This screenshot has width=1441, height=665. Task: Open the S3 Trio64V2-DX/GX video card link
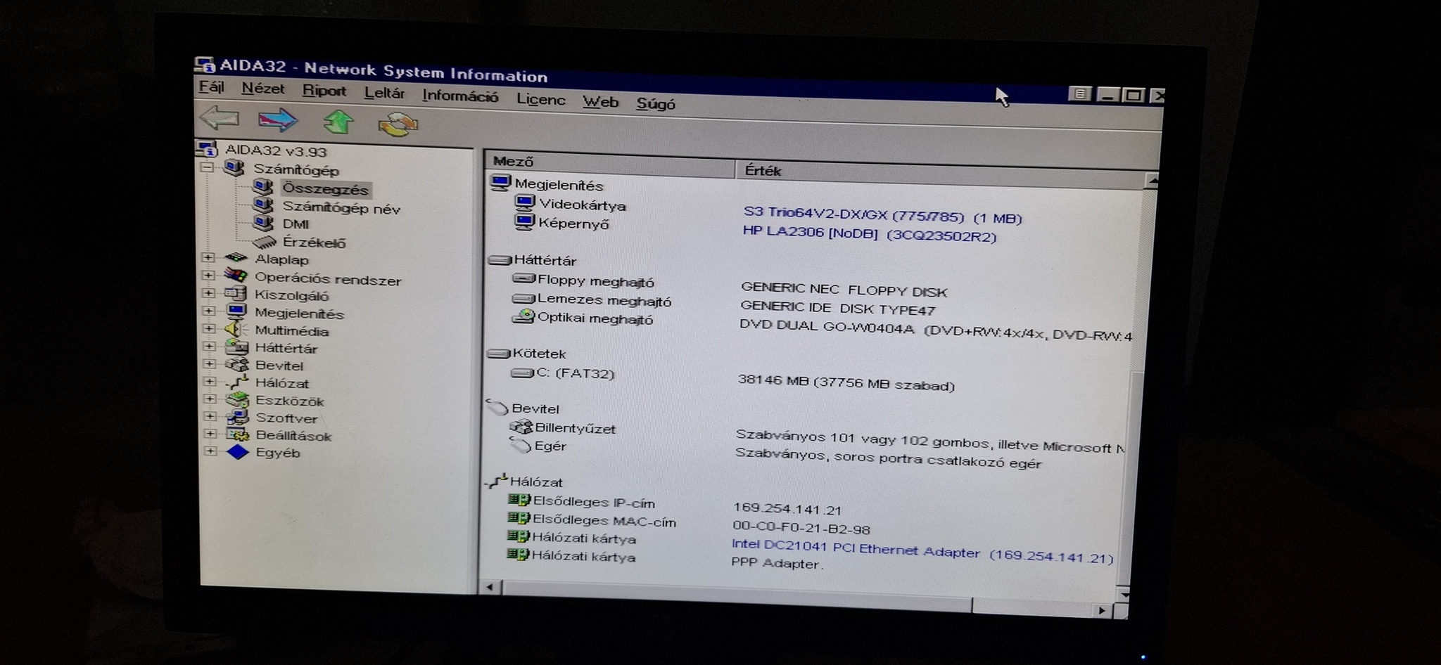[882, 215]
